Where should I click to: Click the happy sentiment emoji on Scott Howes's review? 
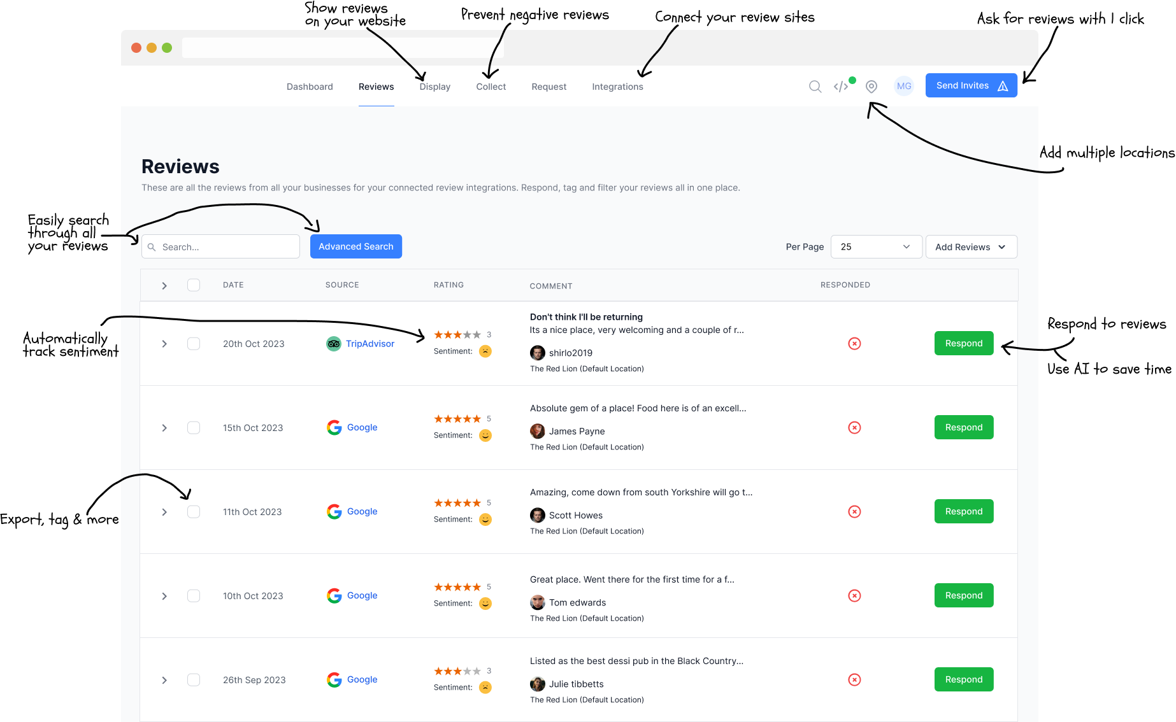click(x=485, y=520)
